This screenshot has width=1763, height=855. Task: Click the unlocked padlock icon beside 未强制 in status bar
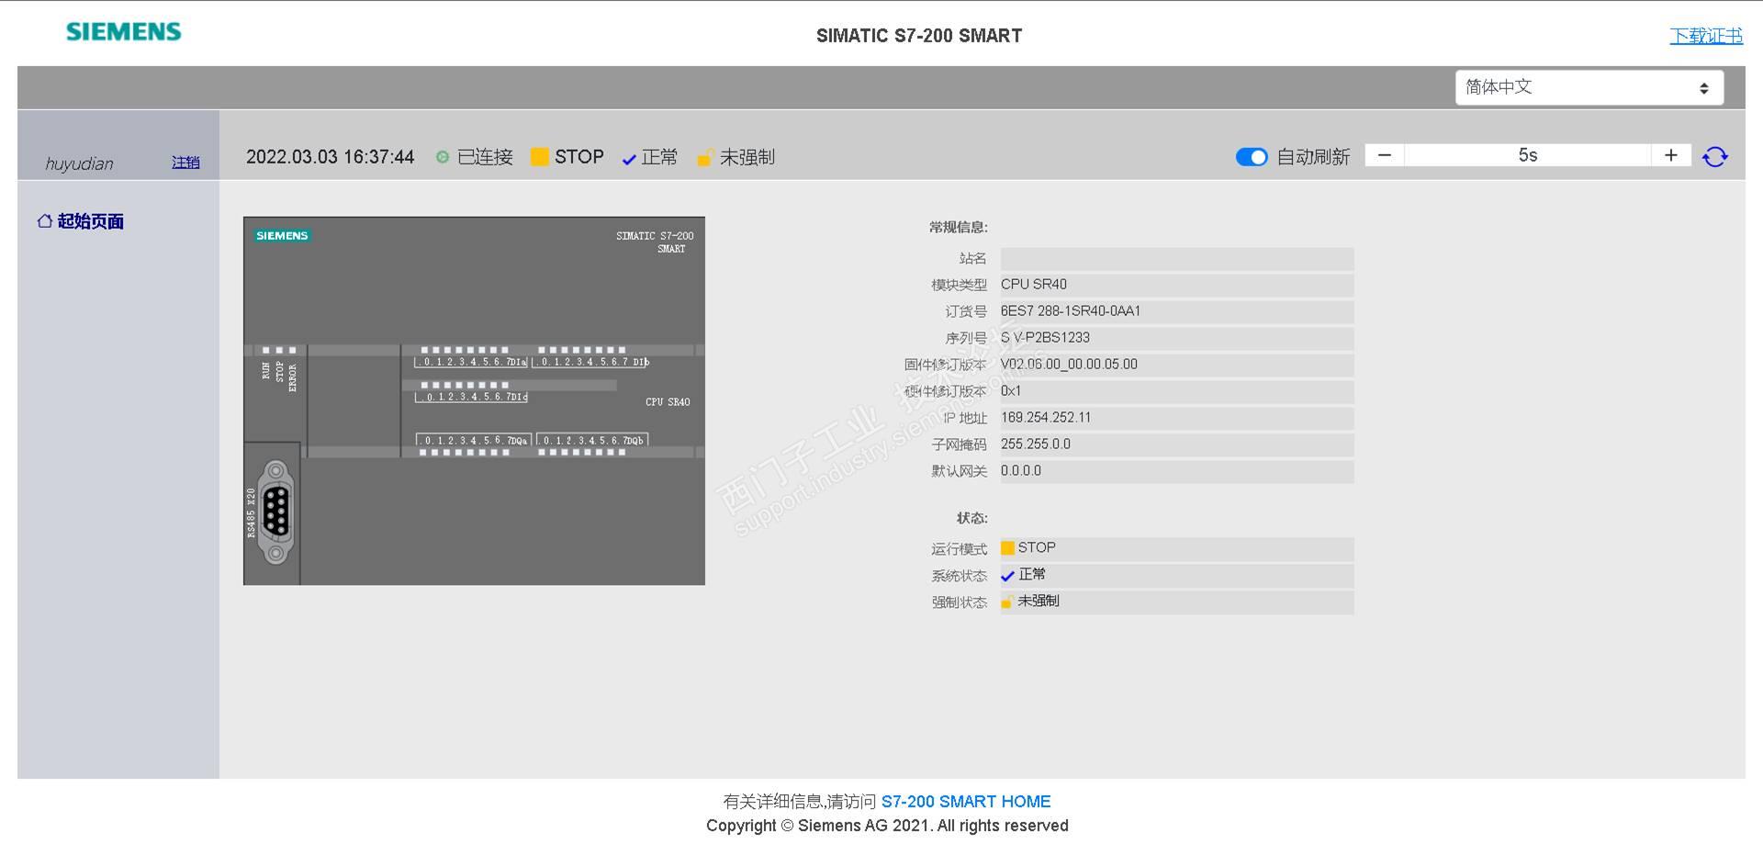pos(704,158)
